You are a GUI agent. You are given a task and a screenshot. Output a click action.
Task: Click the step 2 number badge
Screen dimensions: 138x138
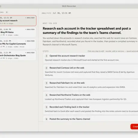tap(46, 68)
